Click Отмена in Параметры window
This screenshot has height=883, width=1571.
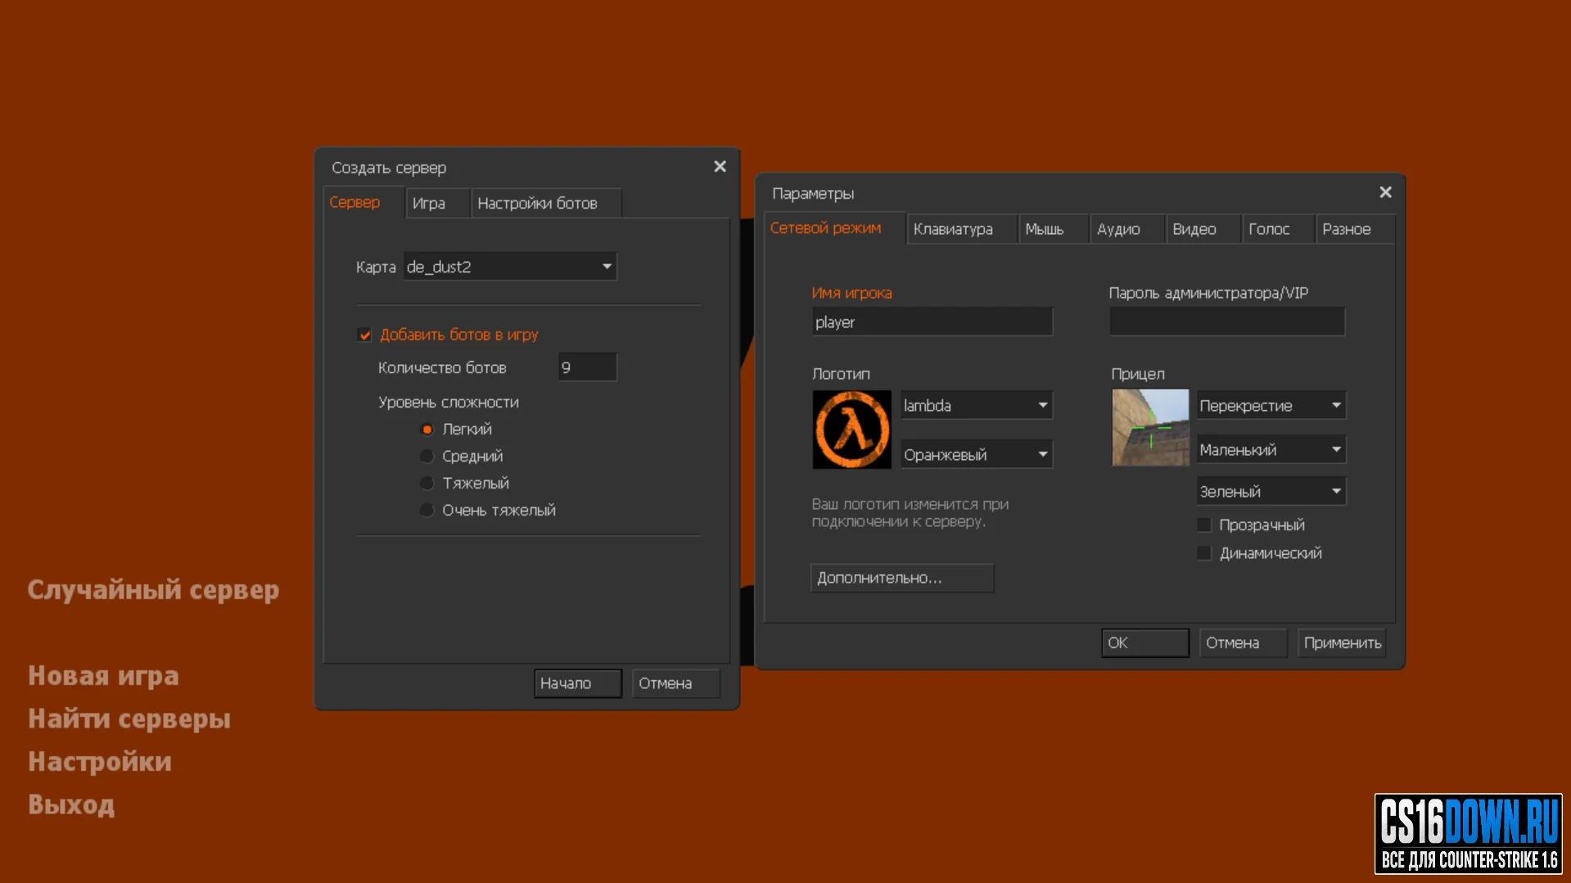tap(1243, 643)
